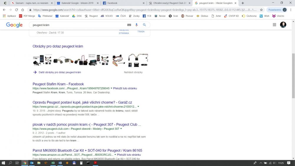Expand dropdown next to garaz.cz result URL
Image resolution: width=295 pixels, height=166 pixels.
coord(138,106)
